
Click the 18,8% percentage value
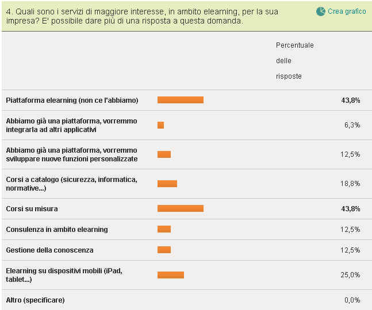click(x=350, y=184)
